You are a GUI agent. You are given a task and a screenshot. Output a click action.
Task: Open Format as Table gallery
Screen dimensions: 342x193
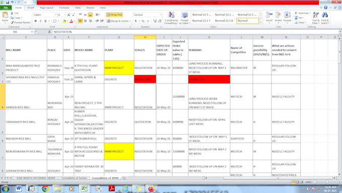point(185,18)
